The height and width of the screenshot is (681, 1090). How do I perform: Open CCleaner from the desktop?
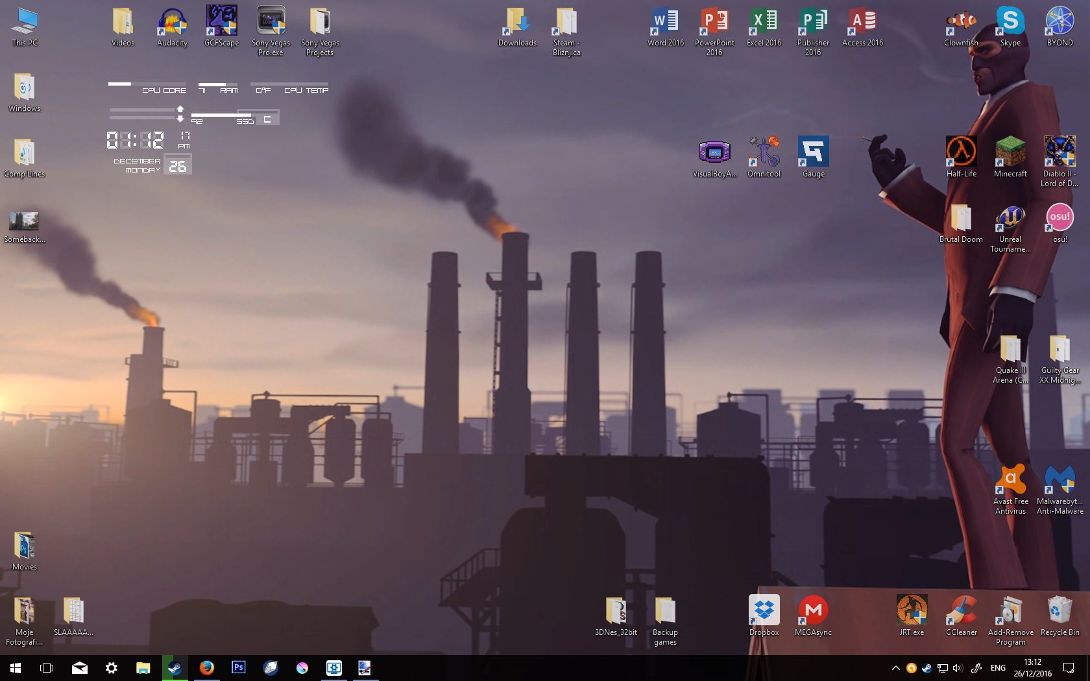tap(961, 616)
